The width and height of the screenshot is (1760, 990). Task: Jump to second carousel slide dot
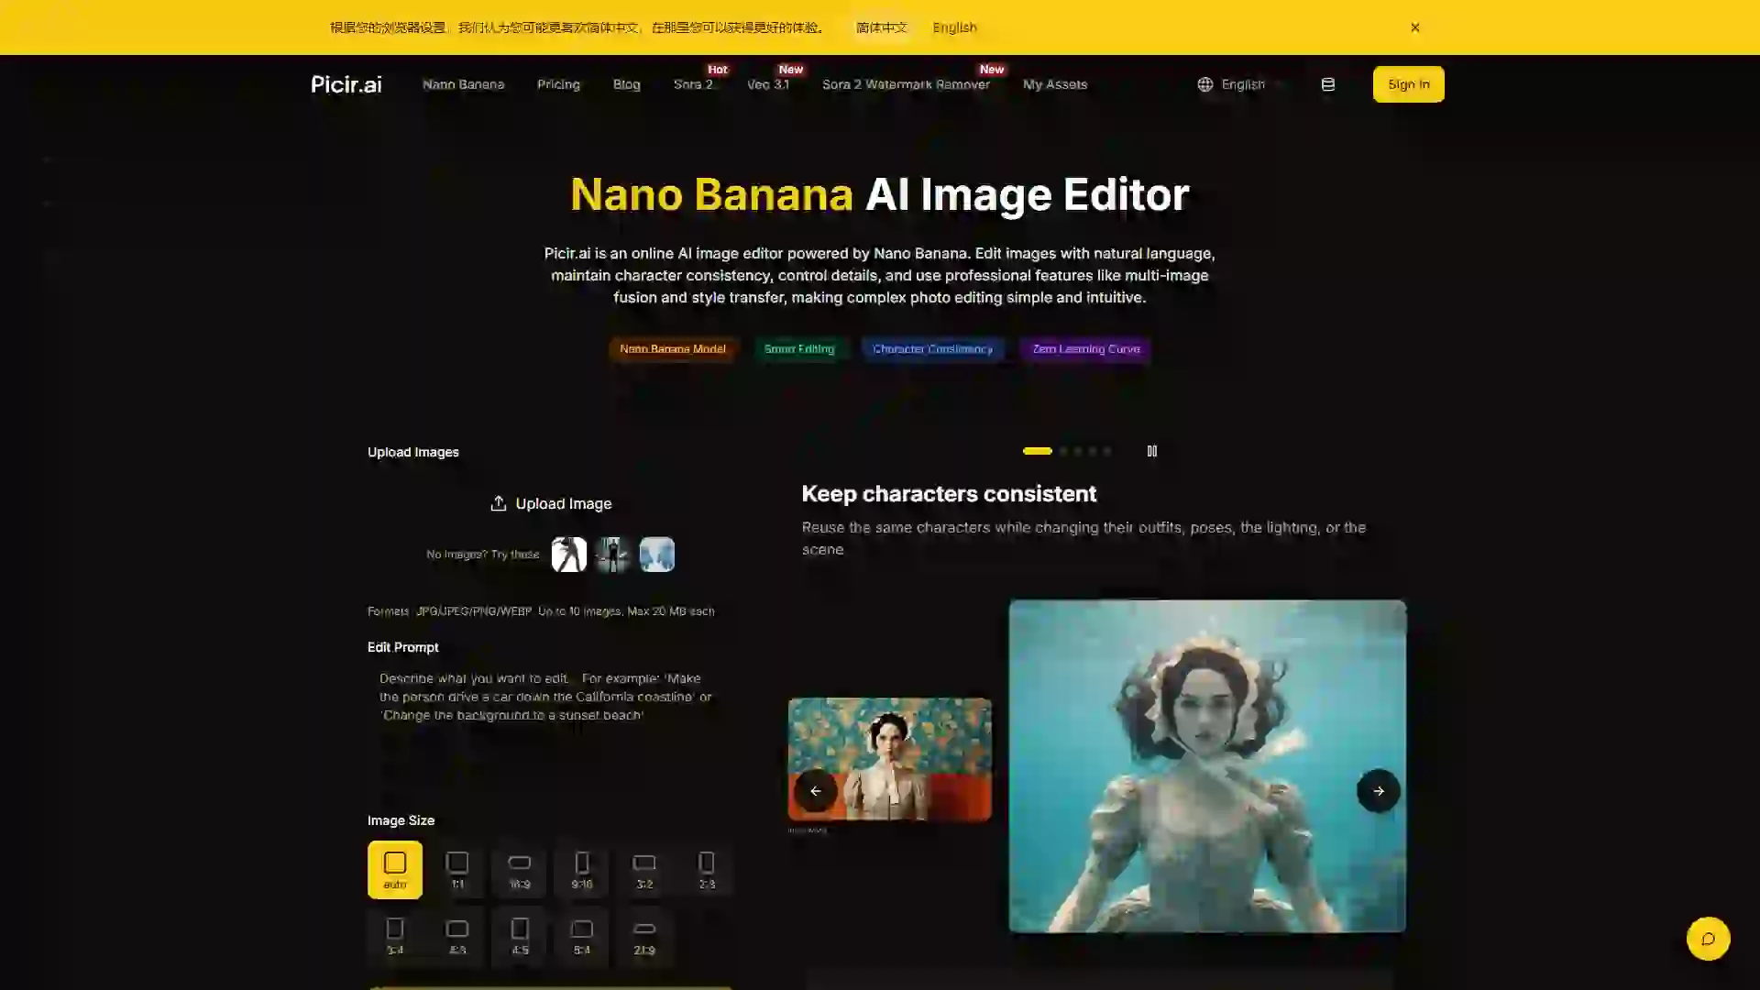(1063, 451)
